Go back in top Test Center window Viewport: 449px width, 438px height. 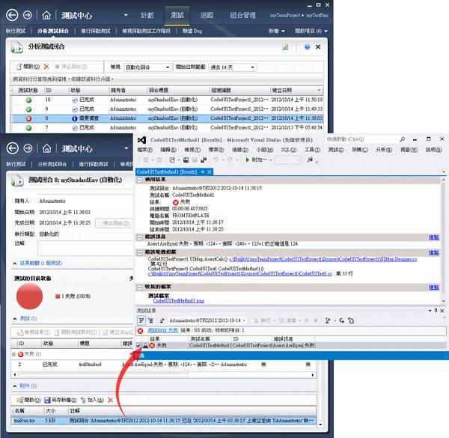pyautogui.click(x=12, y=15)
